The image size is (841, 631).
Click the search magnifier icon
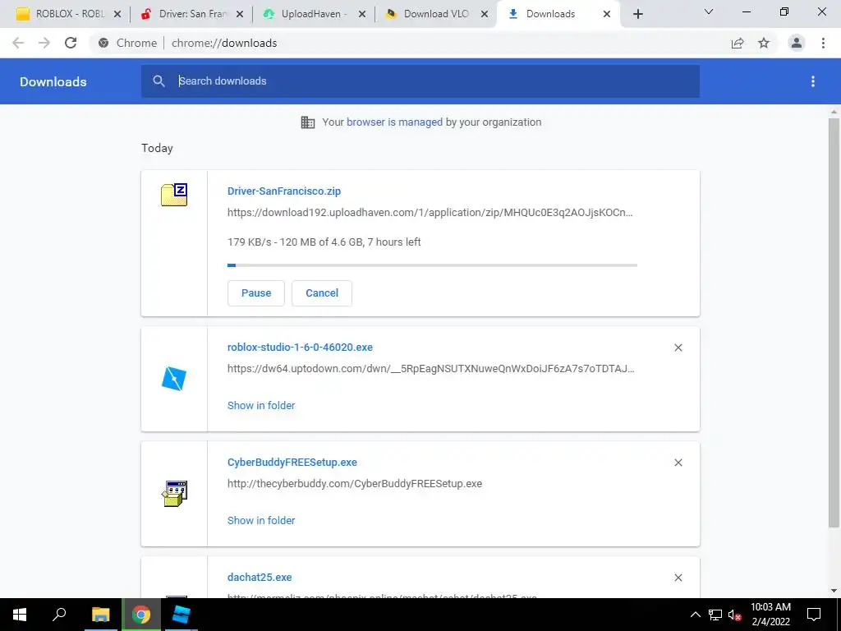[159, 81]
